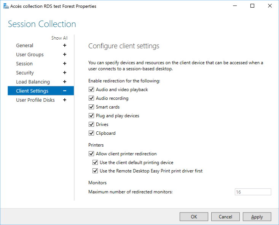The width and height of the screenshot is (279, 225).
Task: Click the maximum redirected monitors field
Action: click(253, 192)
